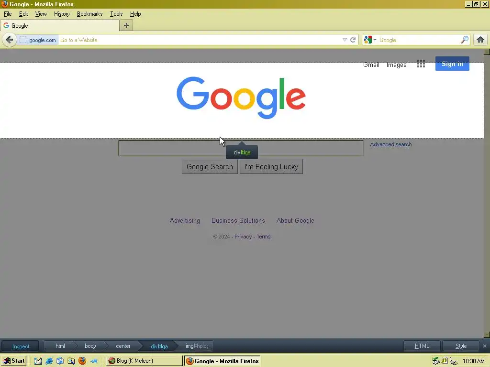Toggle the Style panel button
The image size is (490, 367).
click(461, 346)
